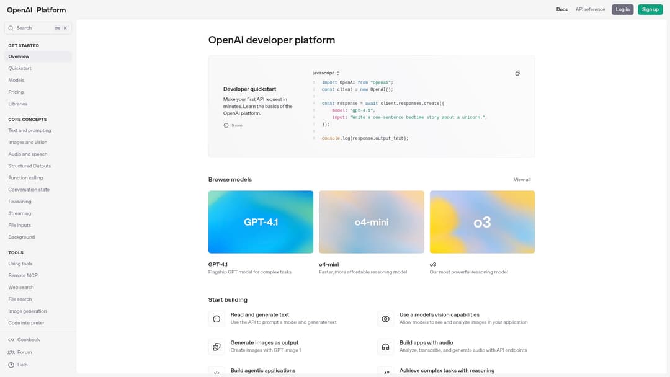The width and height of the screenshot is (670, 377).
Task: Click the OpenAI Platform logo
Action: (37, 10)
